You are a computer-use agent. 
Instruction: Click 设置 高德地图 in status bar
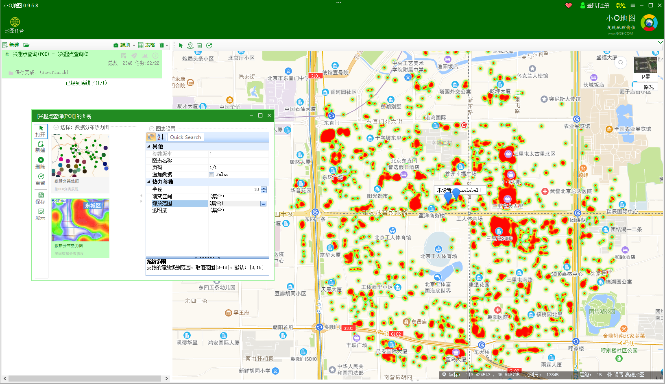coord(626,375)
